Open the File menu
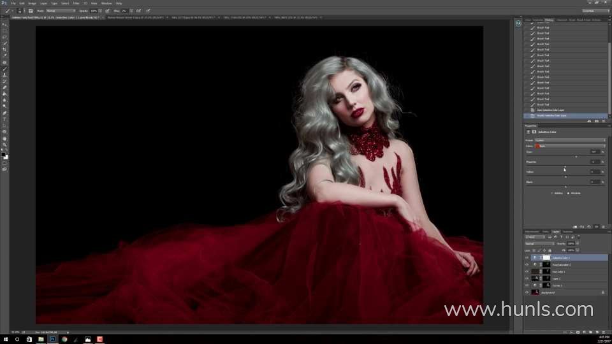Viewport: 612px width, 344px height. [13, 3]
